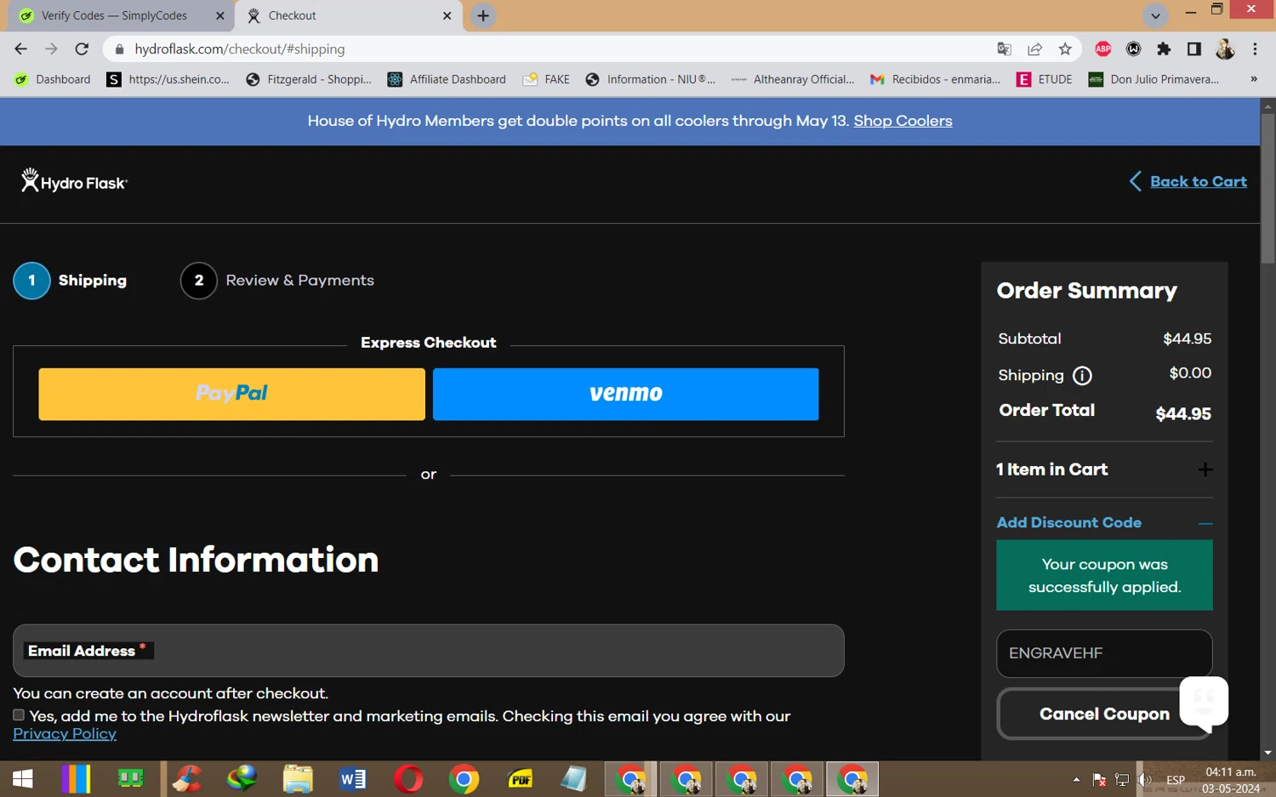This screenshot has width=1276, height=797.
Task: Open the Chrome profile avatar
Action: pyautogui.click(x=1225, y=49)
